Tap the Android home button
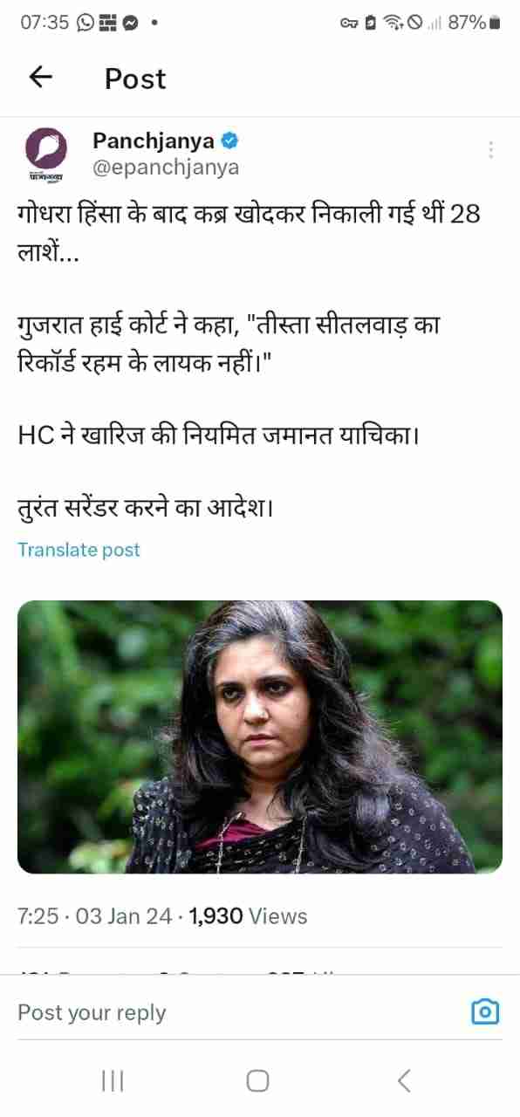Viewport: 520px width, 1117px height. pyautogui.click(x=257, y=1081)
